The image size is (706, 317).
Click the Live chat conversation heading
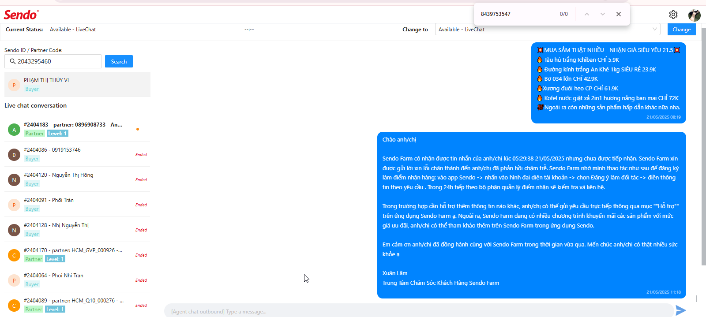[x=35, y=105]
